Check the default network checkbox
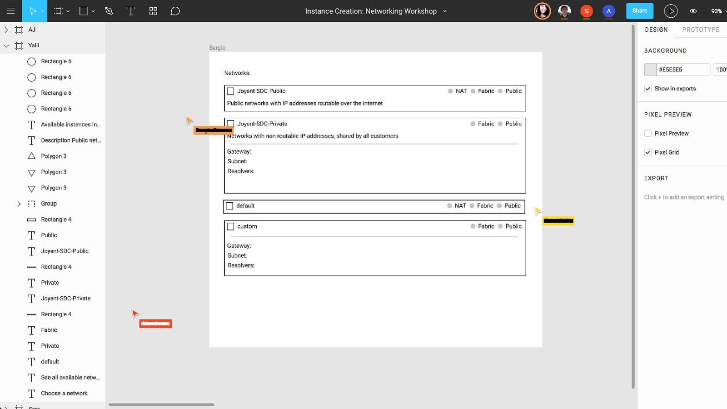The image size is (727, 409). [x=230, y=206]
